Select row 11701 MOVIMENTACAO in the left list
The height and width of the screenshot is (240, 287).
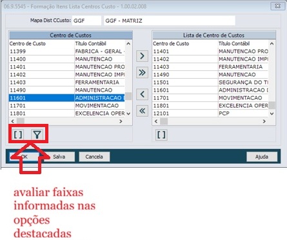coord(67,106)
